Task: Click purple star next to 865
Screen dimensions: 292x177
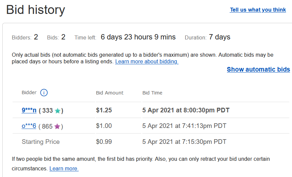Action: coord(57,126)
